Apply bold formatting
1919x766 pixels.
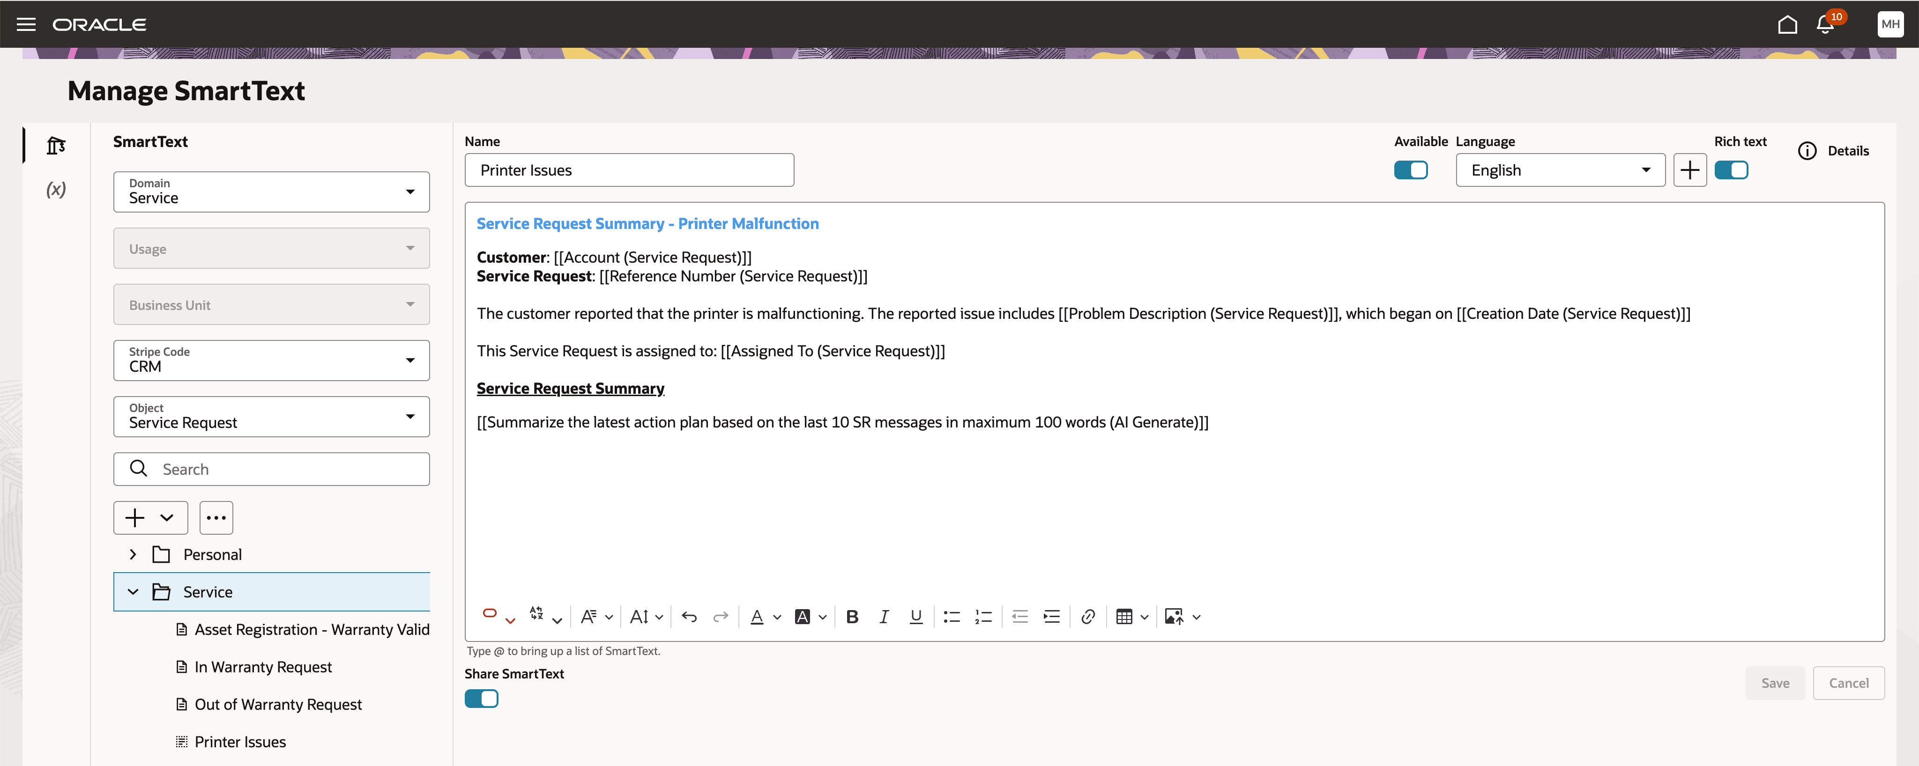click(852, 616)
